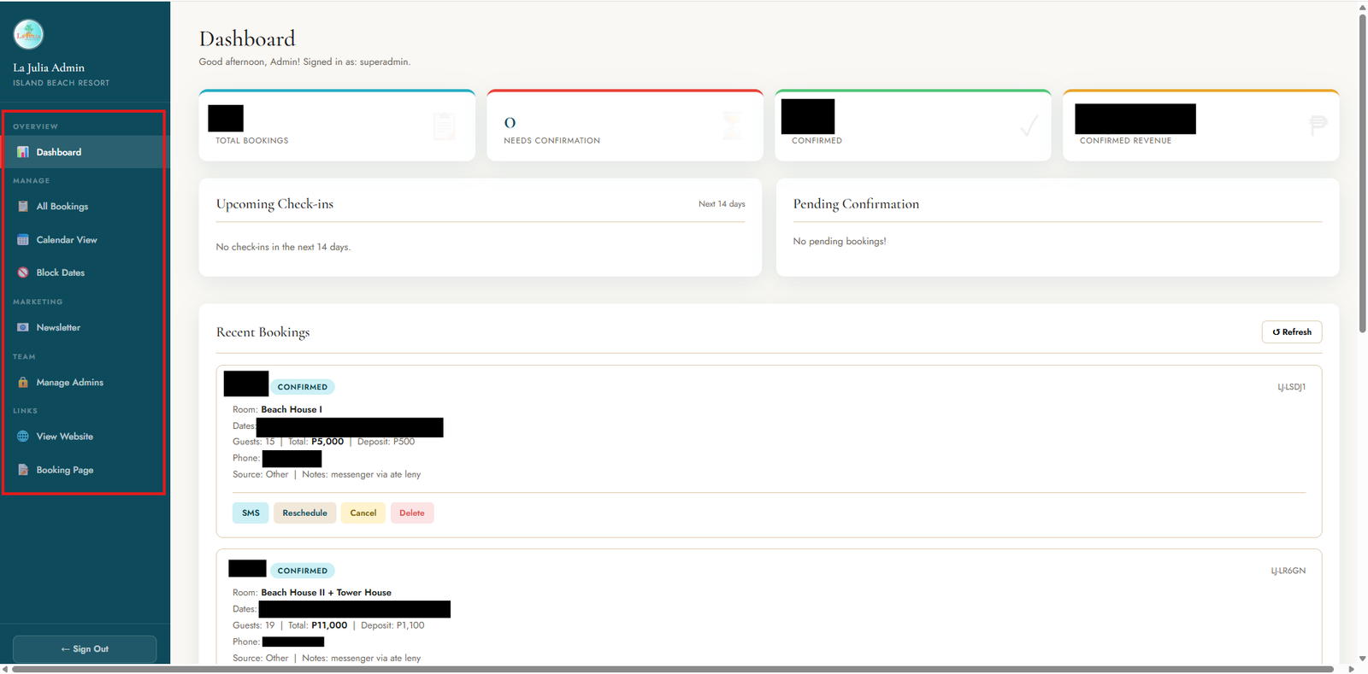Viewport: 1368px width, 674px height.
Task: Click the La Julia resort logo
Action: click(x=28, y=34)
